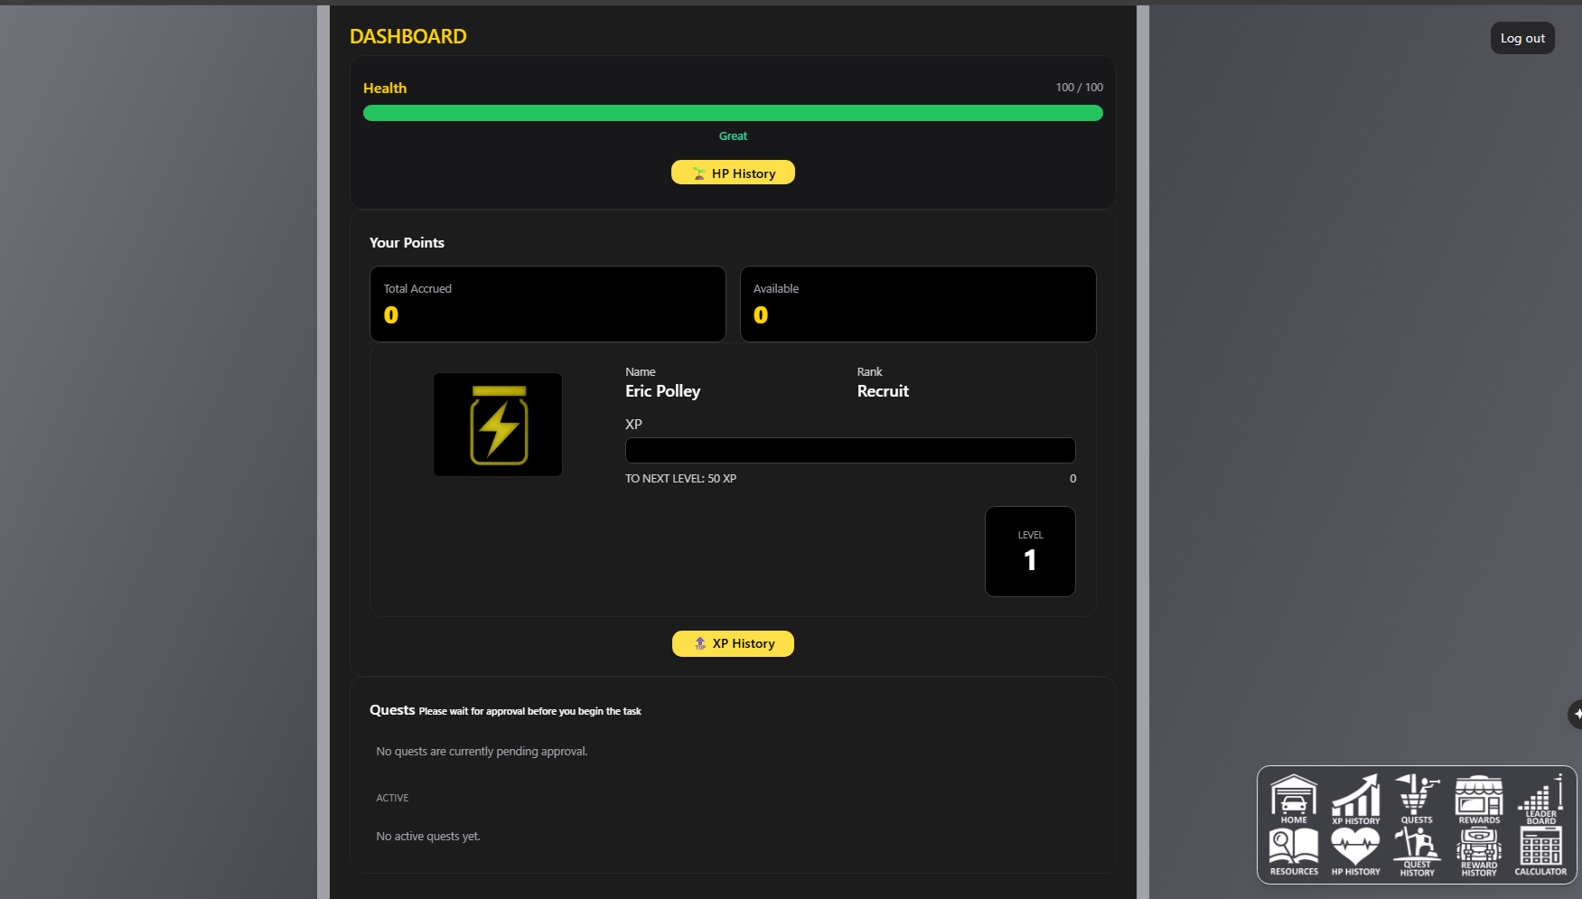Click the green Health progress bar
This screenshot has width=1582, height=899.
coord(733,113)
